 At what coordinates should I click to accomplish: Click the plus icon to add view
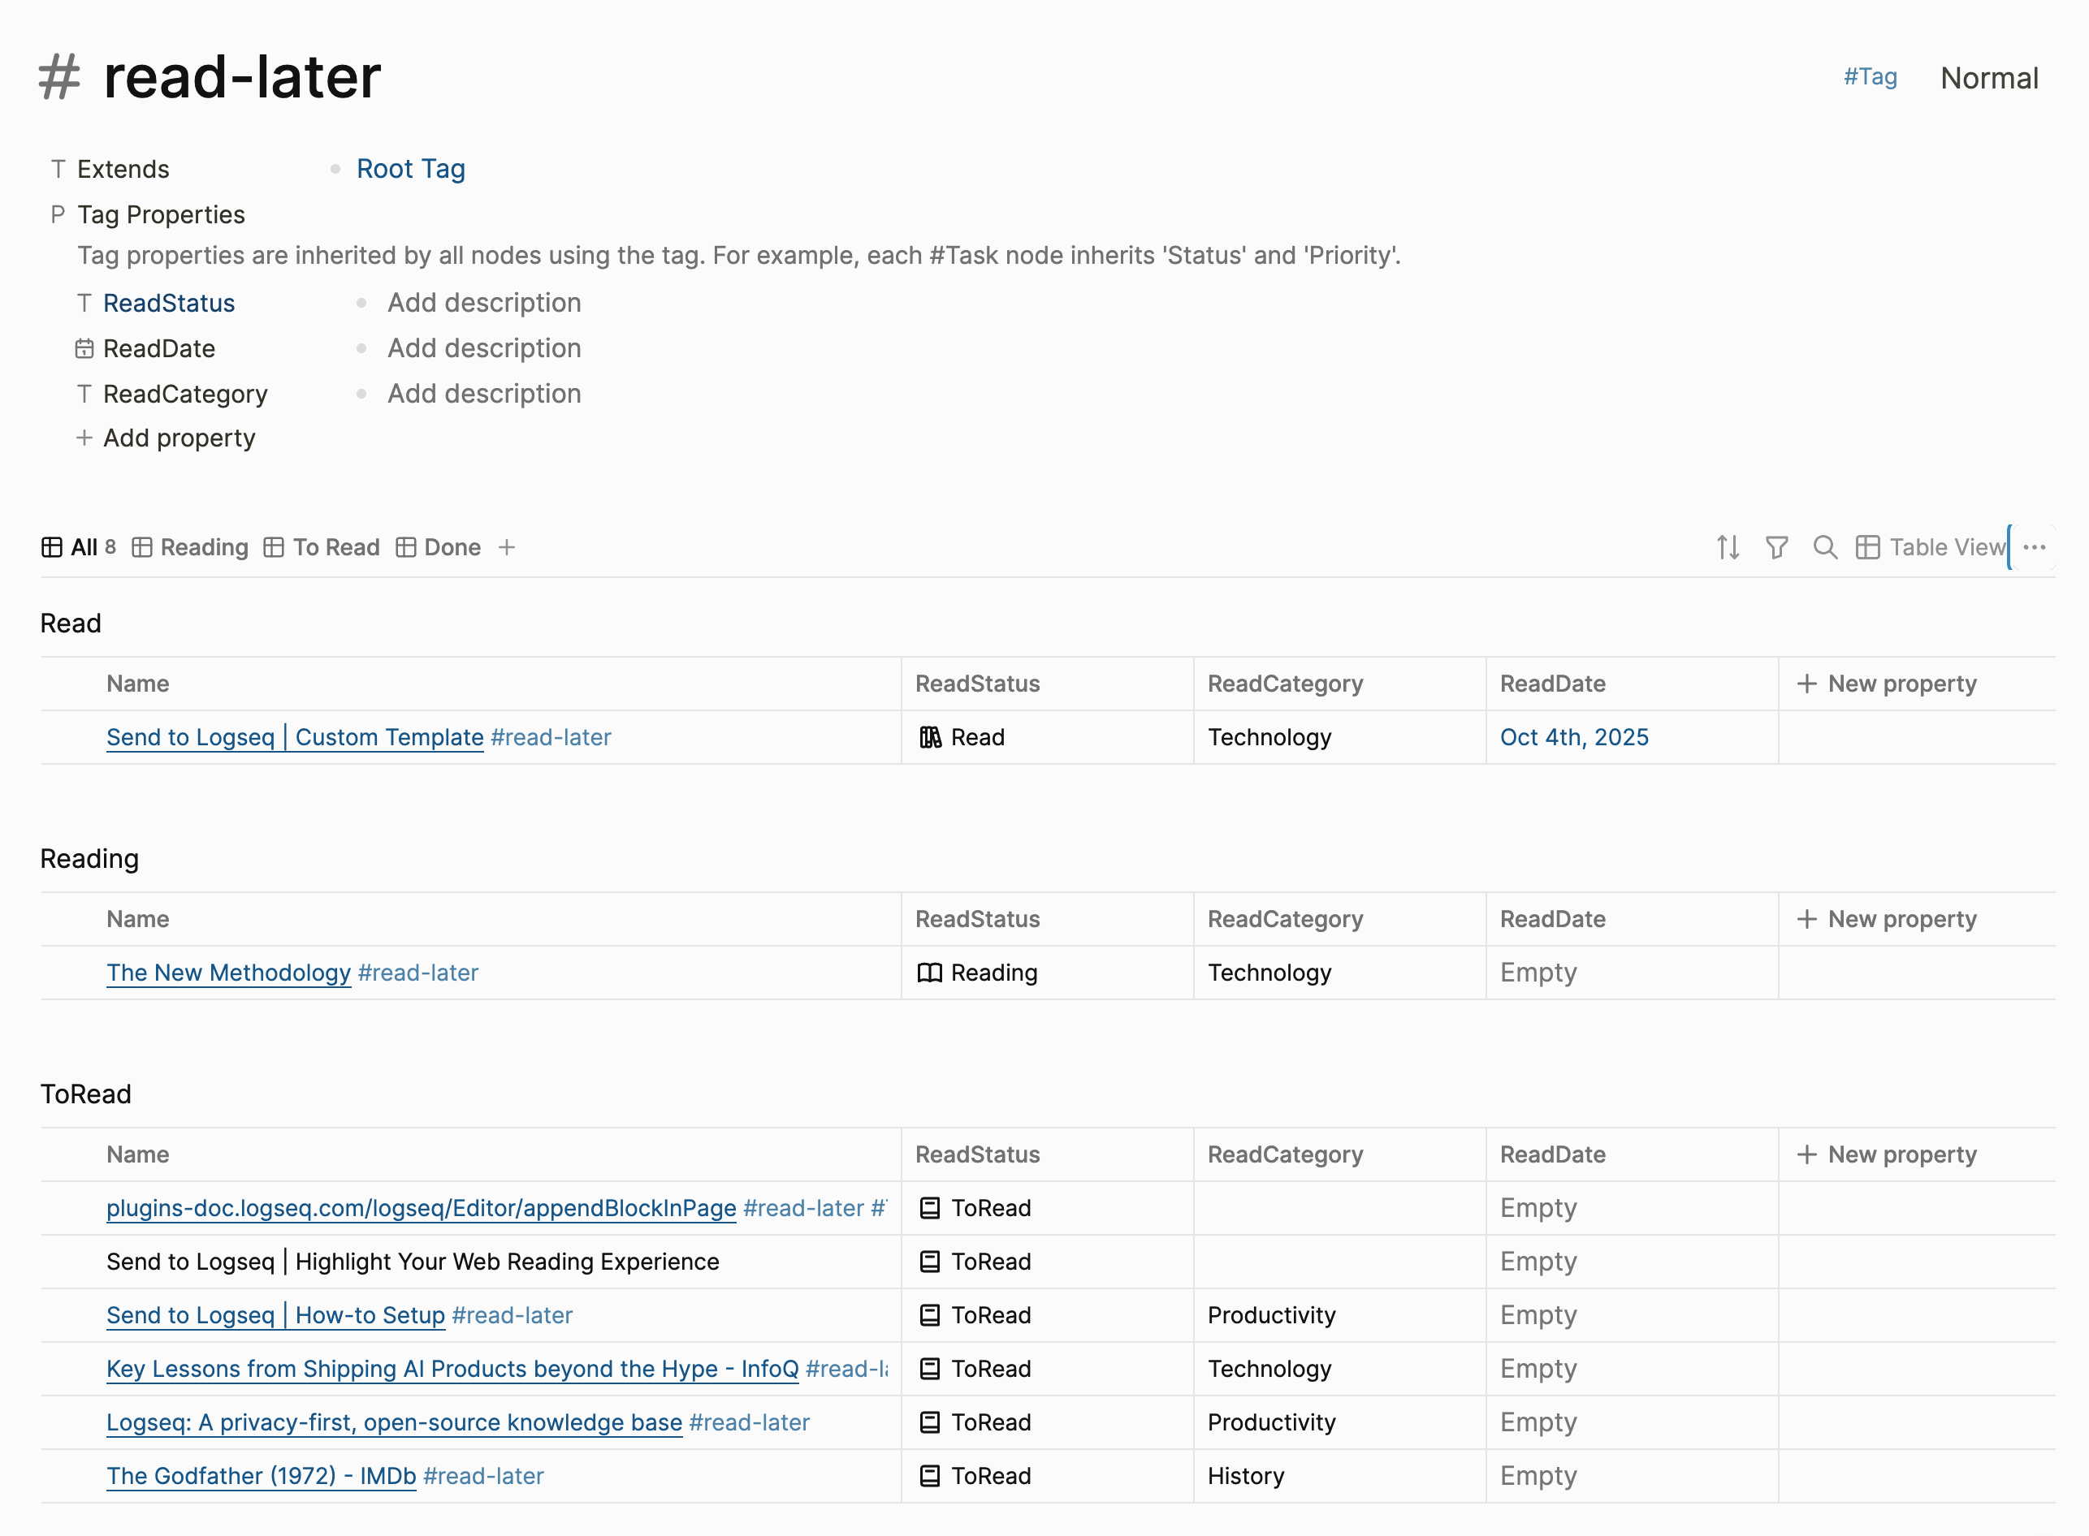[507, 546]
